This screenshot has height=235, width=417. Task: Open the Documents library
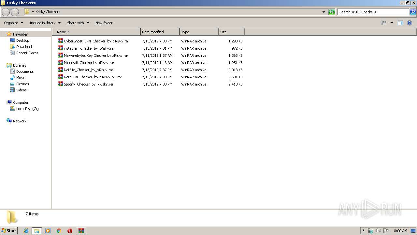[25, 71]
